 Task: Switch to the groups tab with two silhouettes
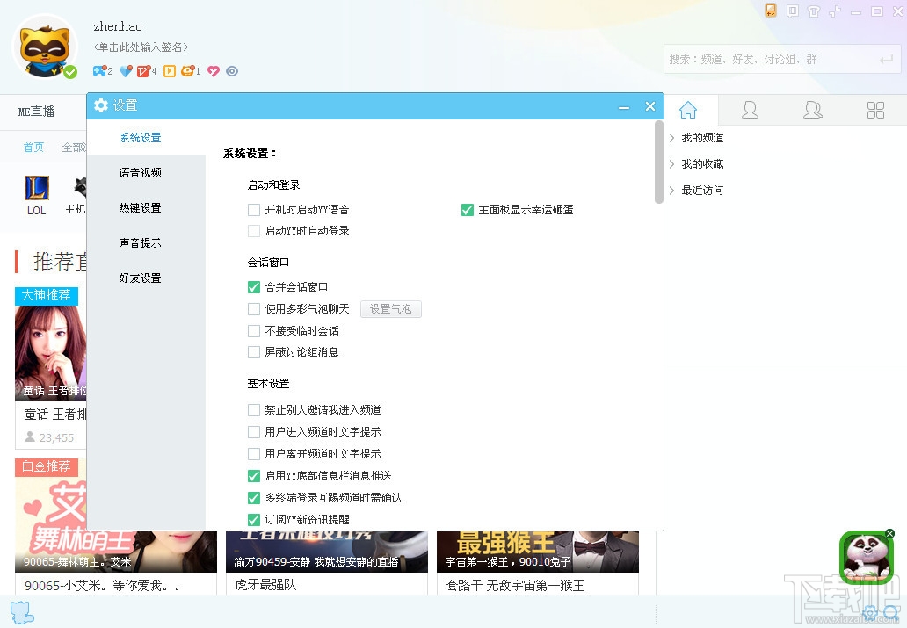(812, 109)
